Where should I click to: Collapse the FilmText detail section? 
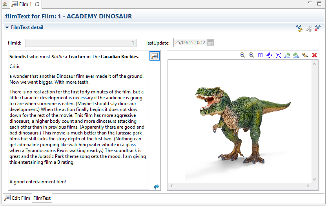[7, 28]
